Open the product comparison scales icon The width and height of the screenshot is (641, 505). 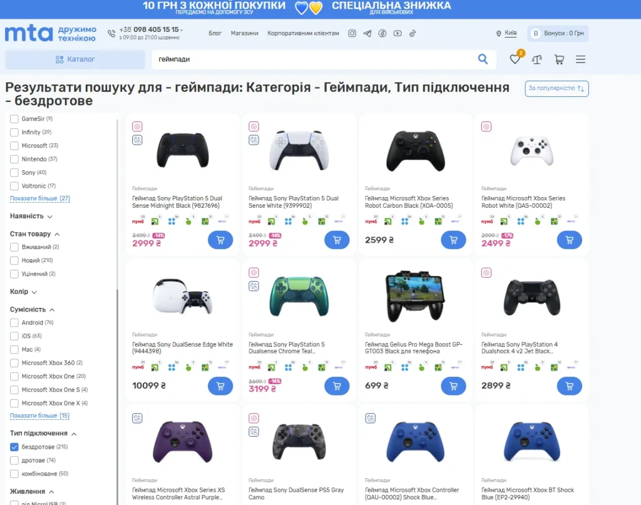pos(536,59)
